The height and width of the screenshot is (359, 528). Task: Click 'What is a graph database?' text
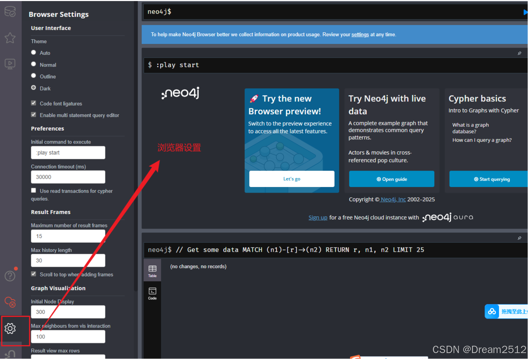pos(470,128)
